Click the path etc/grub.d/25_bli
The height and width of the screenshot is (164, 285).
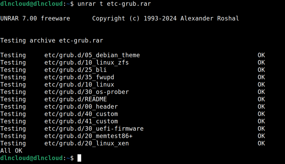tap(75, 70)
